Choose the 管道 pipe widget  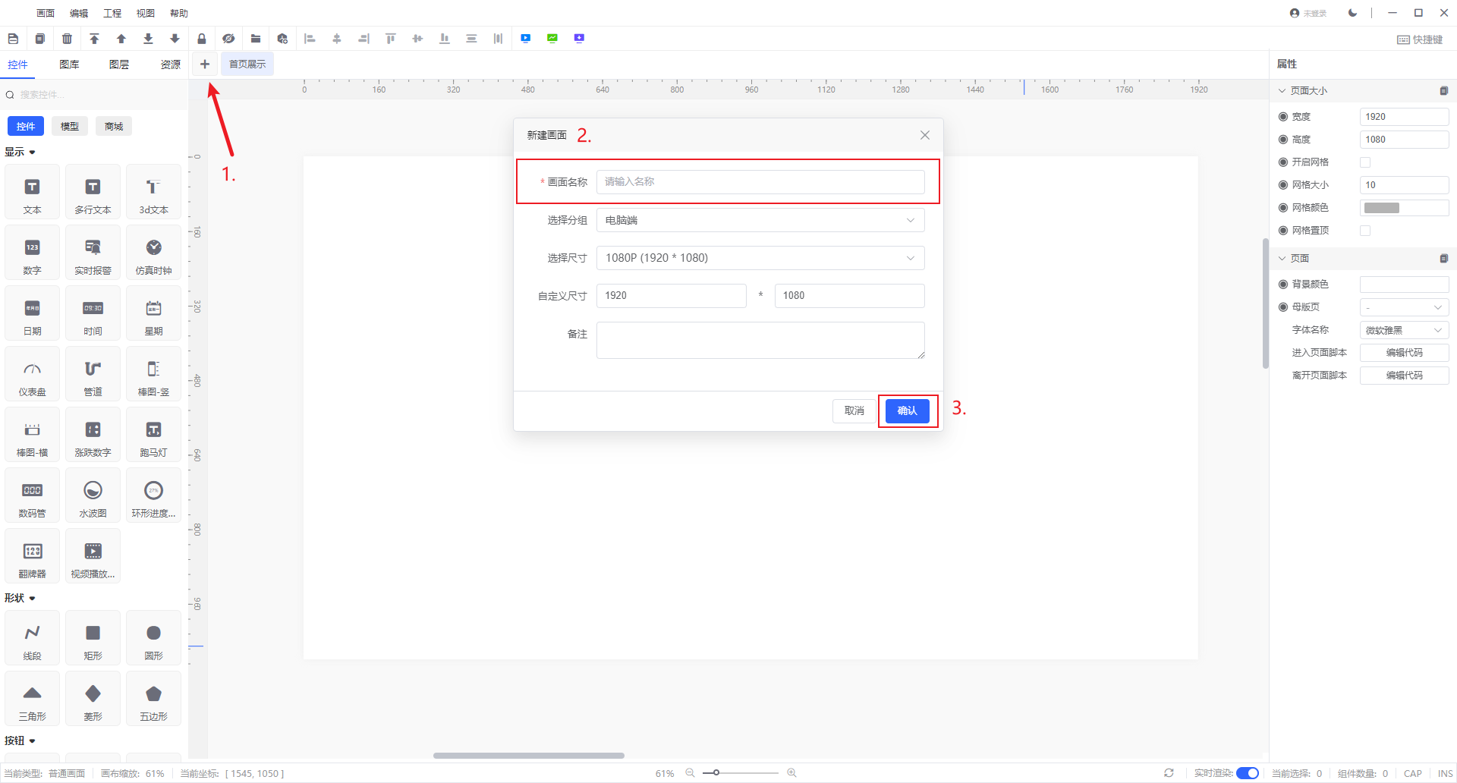[93, 376]
